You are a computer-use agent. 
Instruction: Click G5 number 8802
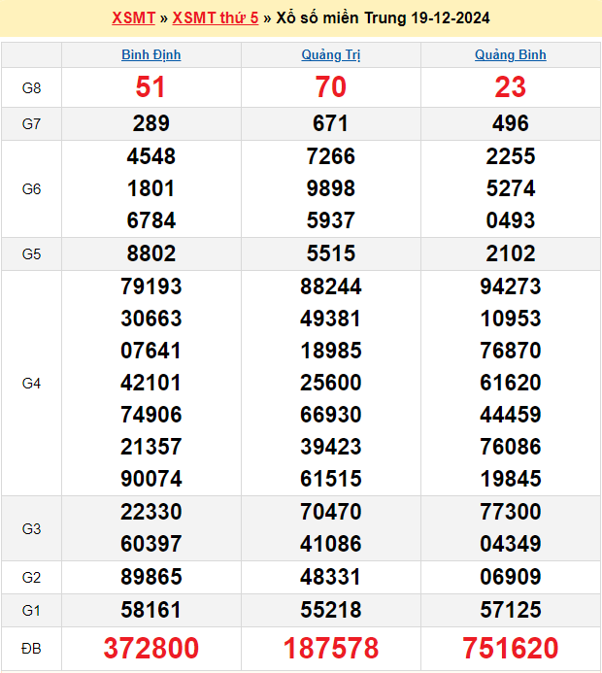point(150,253)
